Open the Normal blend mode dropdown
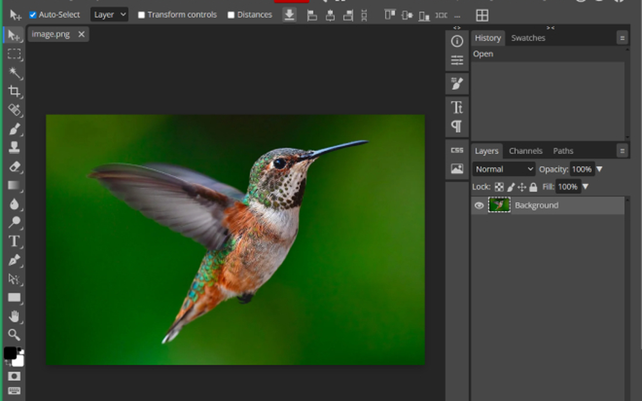 coord(504,169)
